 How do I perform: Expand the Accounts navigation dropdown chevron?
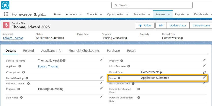[81, 14]
